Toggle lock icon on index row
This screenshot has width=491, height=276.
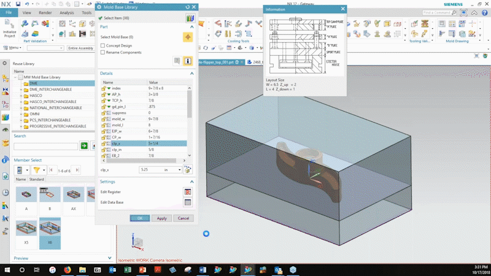point(103,88)
